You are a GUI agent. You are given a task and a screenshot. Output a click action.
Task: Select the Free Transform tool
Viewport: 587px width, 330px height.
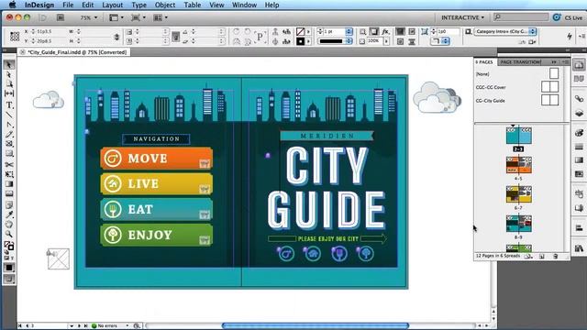click(9, 174)
